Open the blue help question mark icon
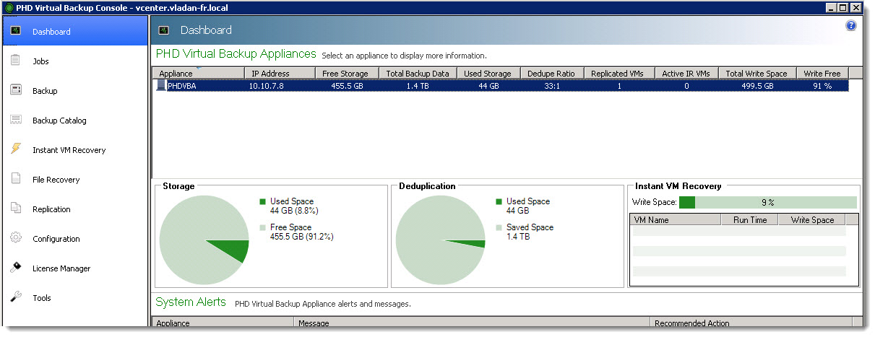 point(850,26)
